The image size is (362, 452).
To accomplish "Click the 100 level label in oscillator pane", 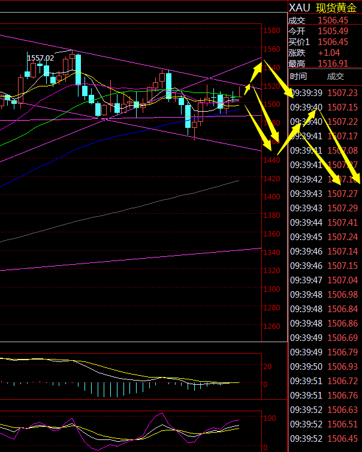I will pos(270,418).
